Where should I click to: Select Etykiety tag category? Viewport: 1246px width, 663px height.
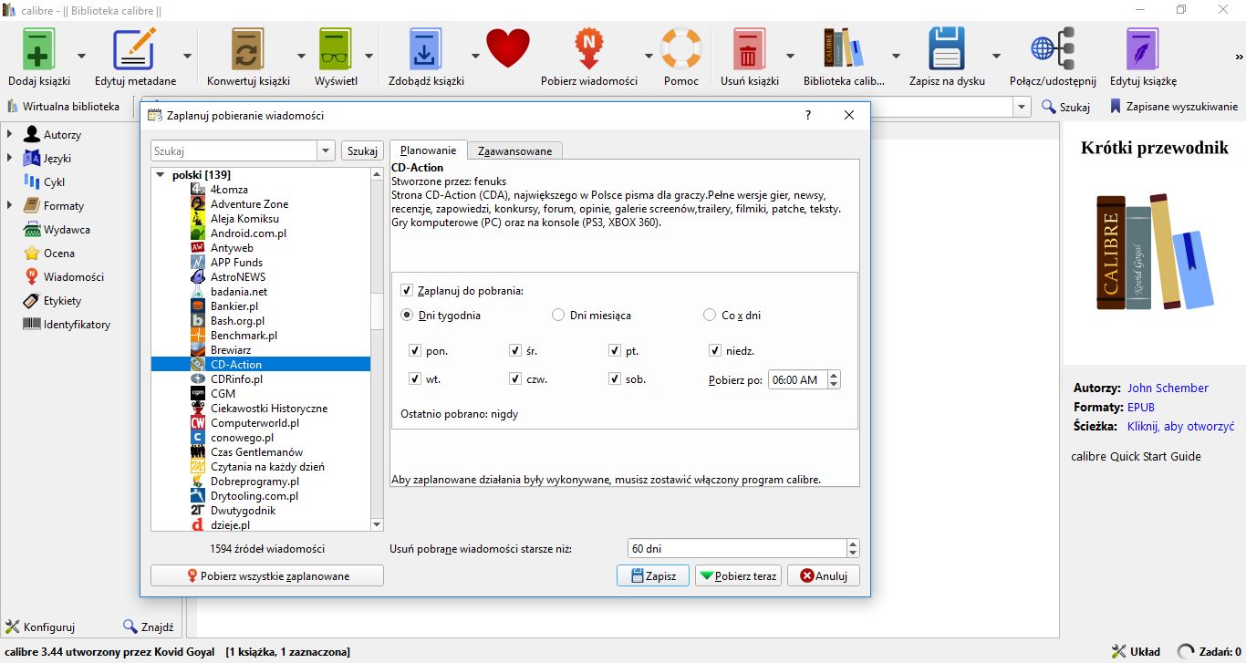[62, 301]
